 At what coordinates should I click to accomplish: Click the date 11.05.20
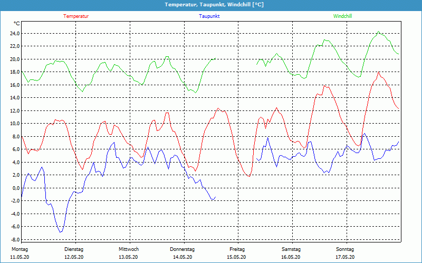pos(20,257)
